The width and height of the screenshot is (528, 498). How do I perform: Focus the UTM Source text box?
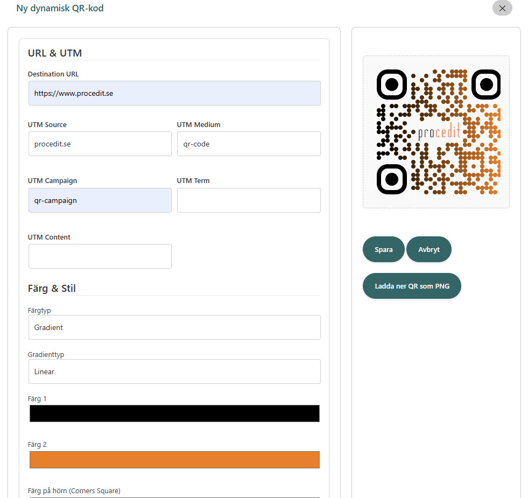coord(100,144)
